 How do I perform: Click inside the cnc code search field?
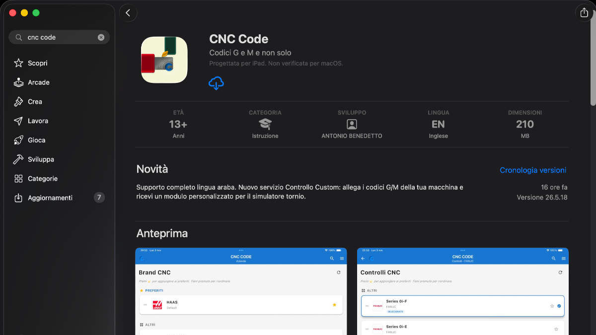(x=59, y=37)
